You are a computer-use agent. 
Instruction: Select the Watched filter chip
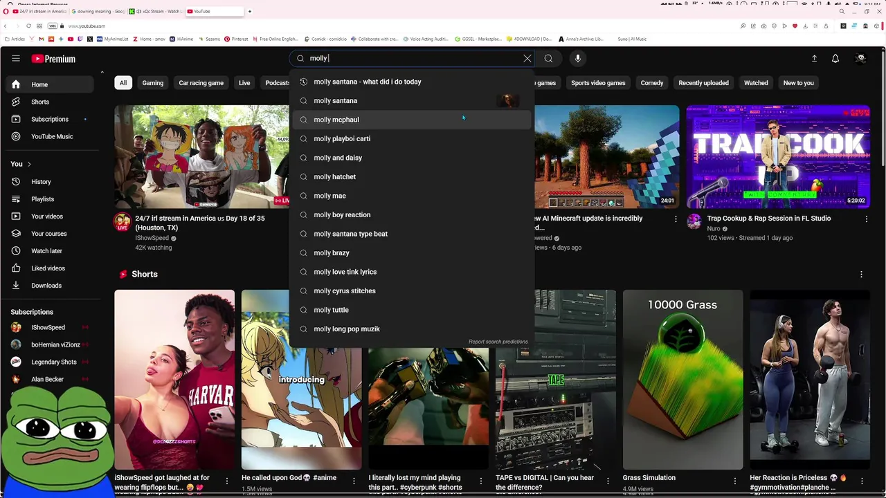click(756, 83)
